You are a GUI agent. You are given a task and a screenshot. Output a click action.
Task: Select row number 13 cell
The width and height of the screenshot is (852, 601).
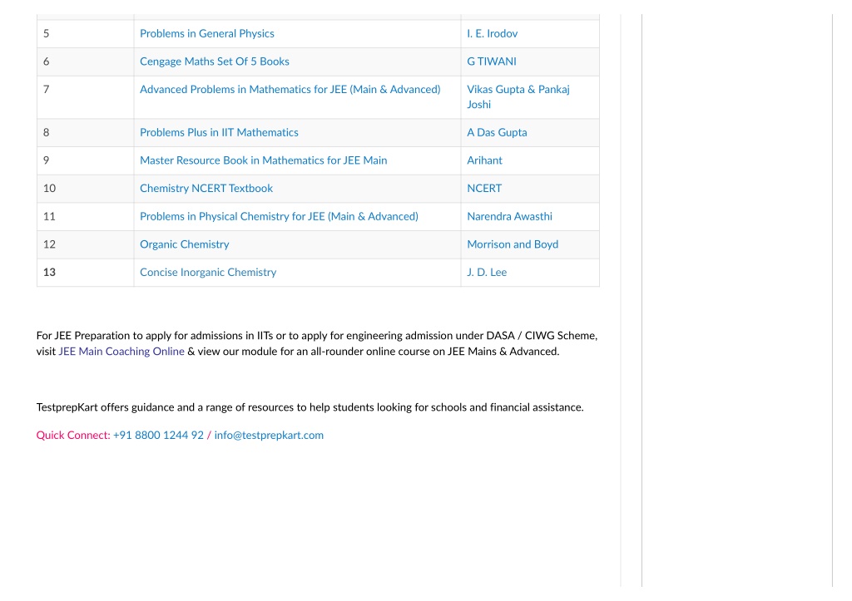(86, 272)
